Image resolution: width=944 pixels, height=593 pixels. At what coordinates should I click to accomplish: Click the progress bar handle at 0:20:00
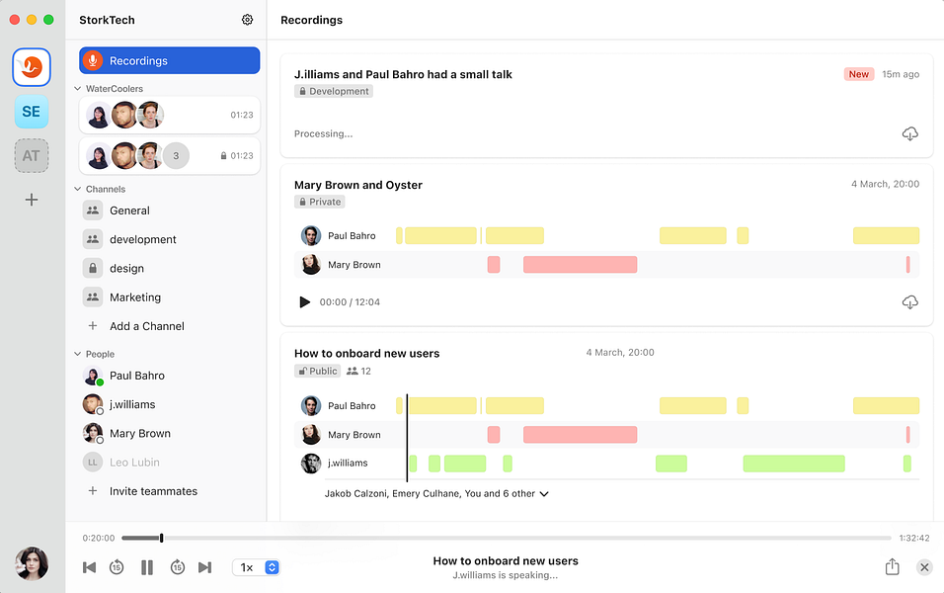(x=161, y=538)
